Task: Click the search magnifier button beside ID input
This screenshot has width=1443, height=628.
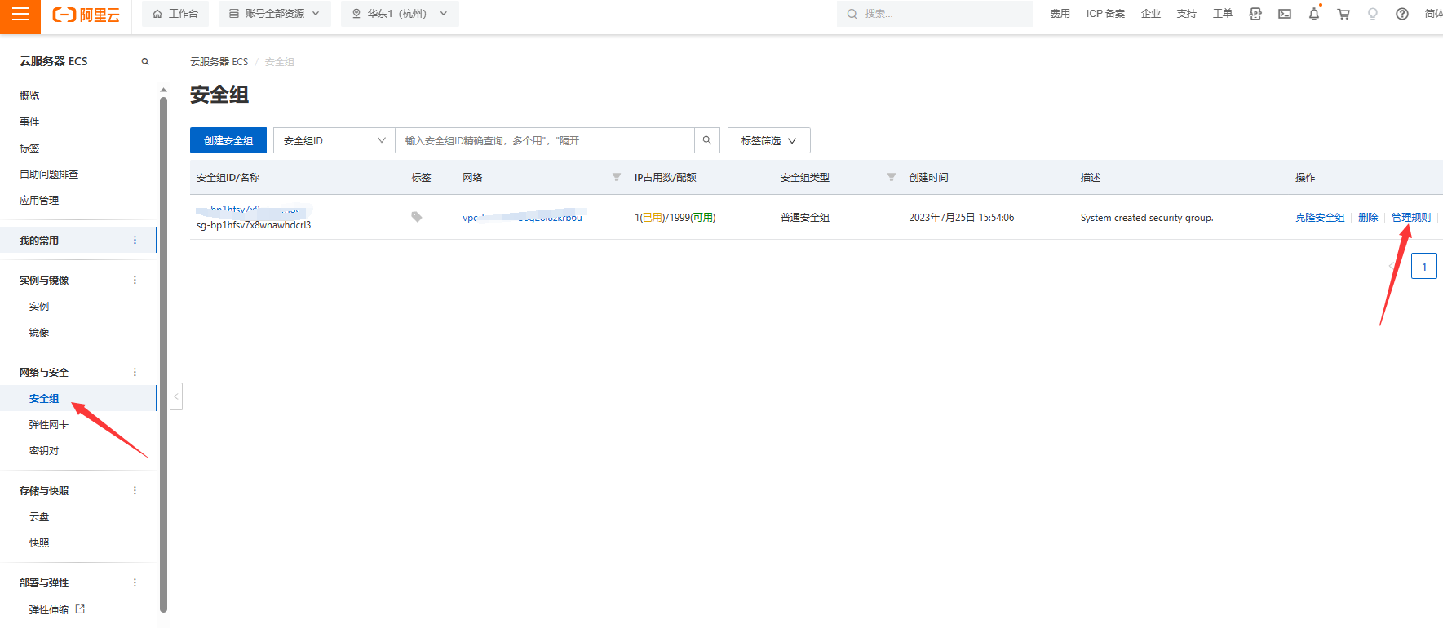Action: click(707, 140)
